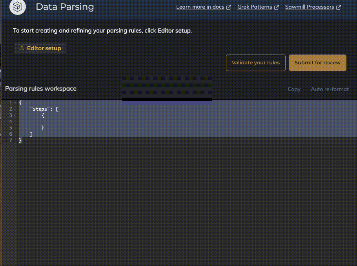Open the Grok Patterns link
The width and height of the screenshot is (357, 266).
[x=255, y=7]
